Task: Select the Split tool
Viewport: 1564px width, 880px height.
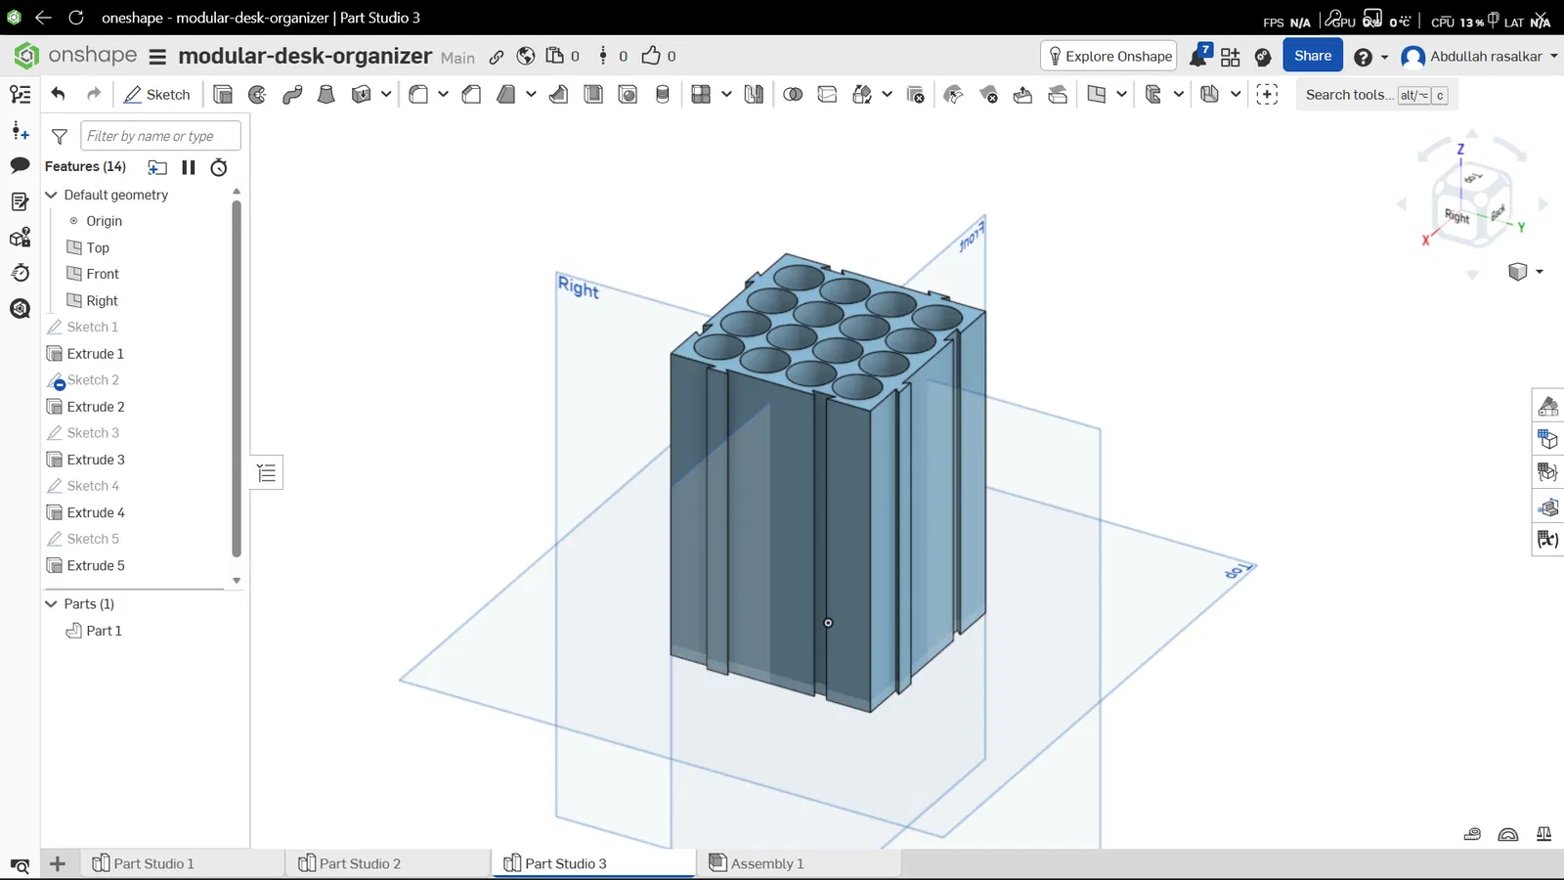Action: pyautogui.click(x=827, y=95)
